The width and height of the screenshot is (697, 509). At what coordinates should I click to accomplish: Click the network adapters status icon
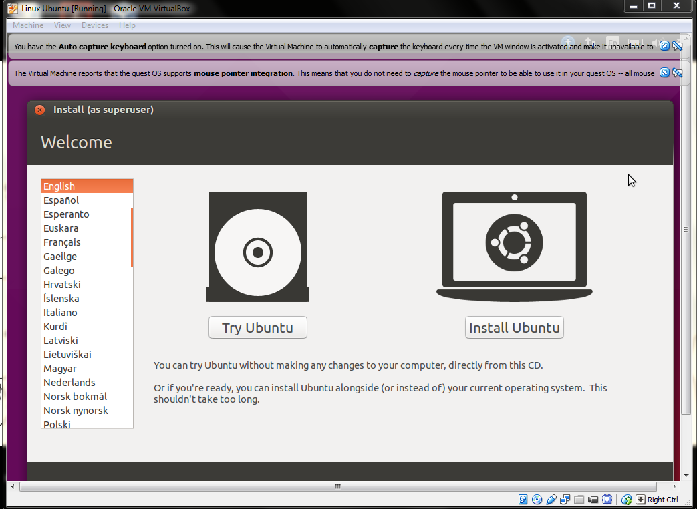coord(565,499)
